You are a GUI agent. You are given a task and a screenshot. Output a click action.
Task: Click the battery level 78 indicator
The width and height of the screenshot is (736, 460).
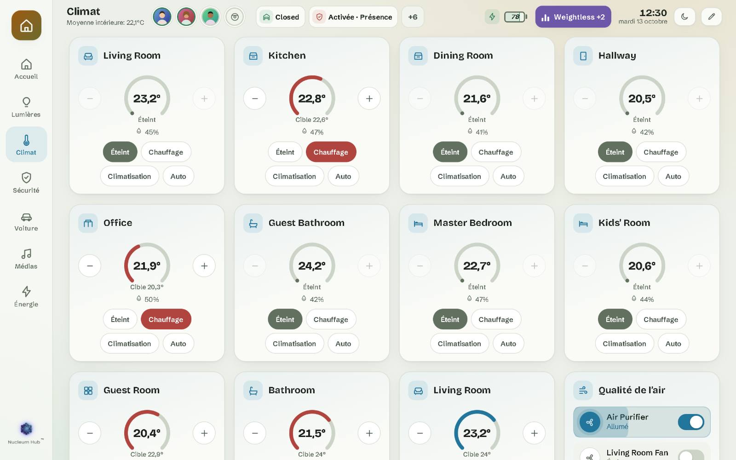516,17
